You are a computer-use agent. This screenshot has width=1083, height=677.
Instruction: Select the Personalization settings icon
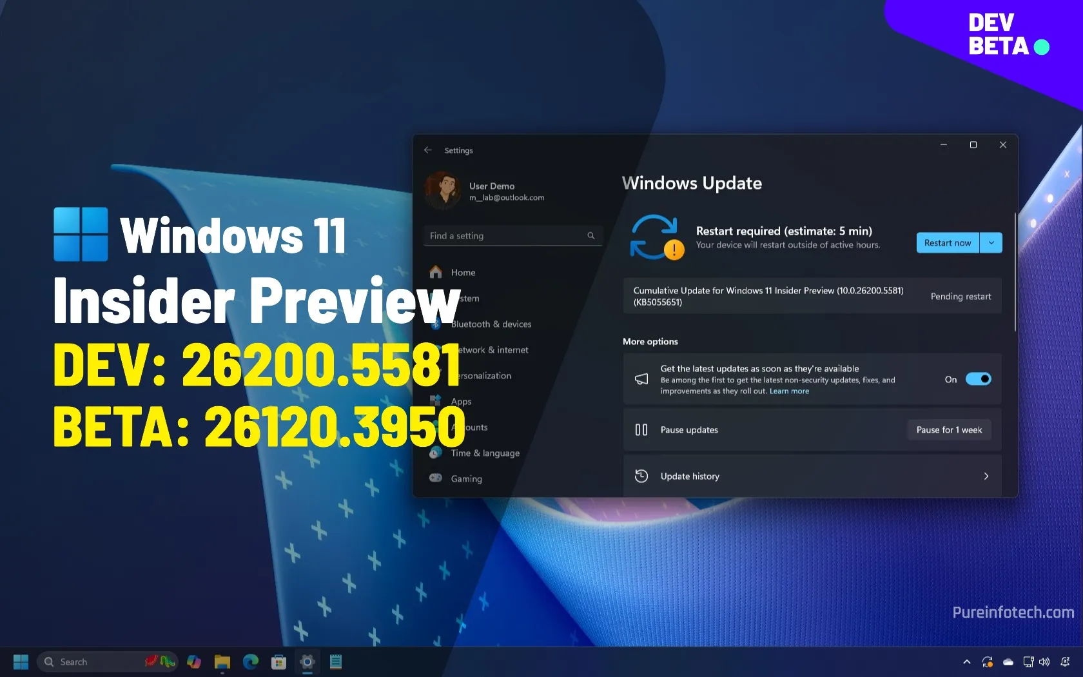click(437, 375)
